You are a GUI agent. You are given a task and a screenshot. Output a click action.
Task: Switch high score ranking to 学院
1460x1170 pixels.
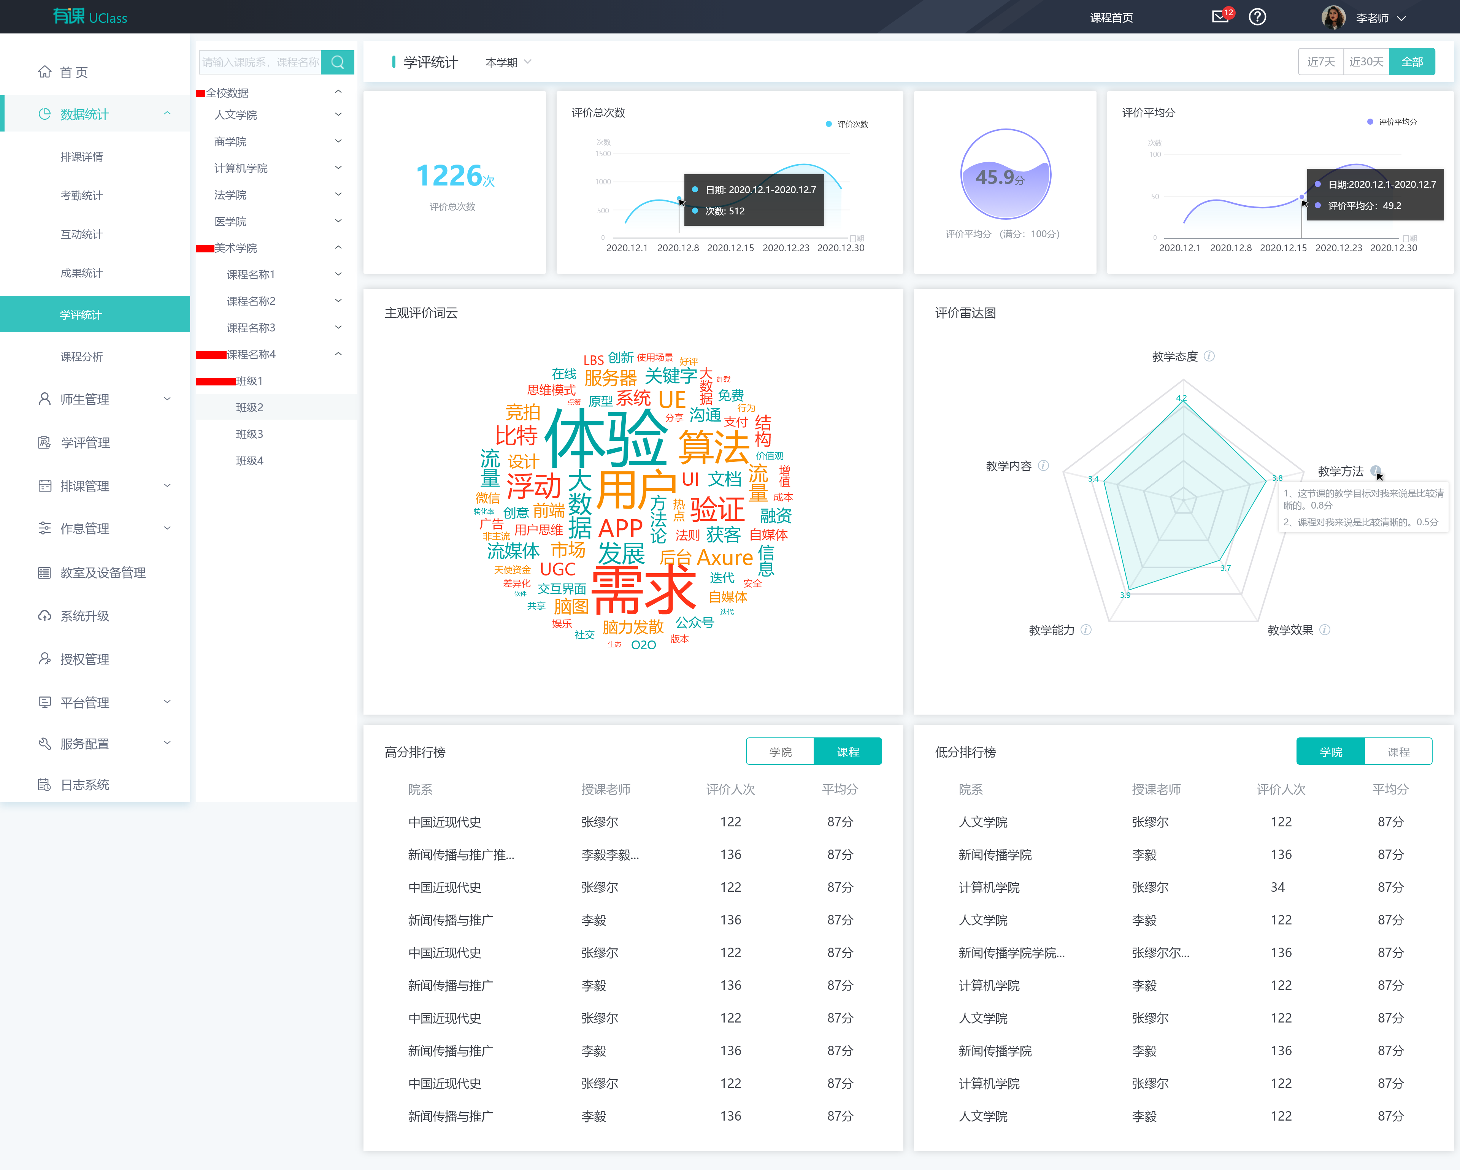pos(779,751)
